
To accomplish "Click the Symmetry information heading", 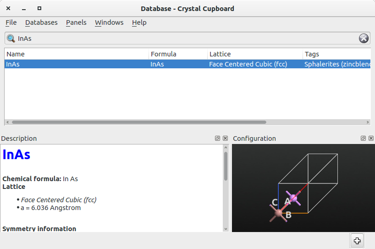I will (39, 229).
